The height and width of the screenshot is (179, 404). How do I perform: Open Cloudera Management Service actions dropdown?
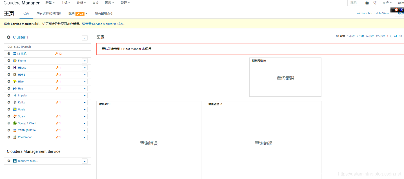[85, 161]
